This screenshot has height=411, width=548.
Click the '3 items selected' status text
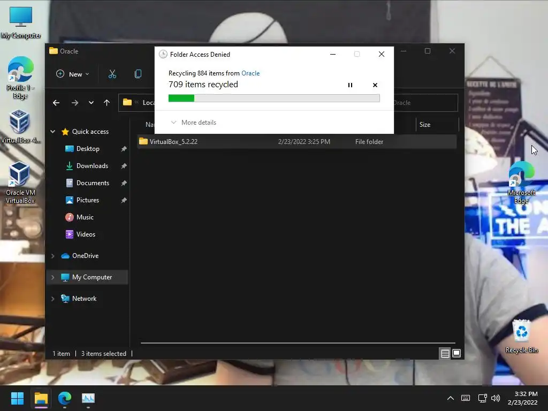coord(103,354)
